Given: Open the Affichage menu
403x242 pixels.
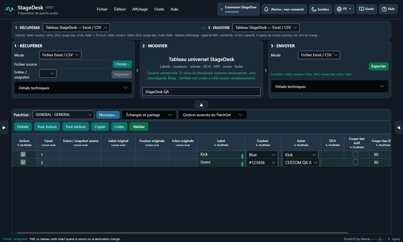Looking at the screenshot, I should point(140,9).
